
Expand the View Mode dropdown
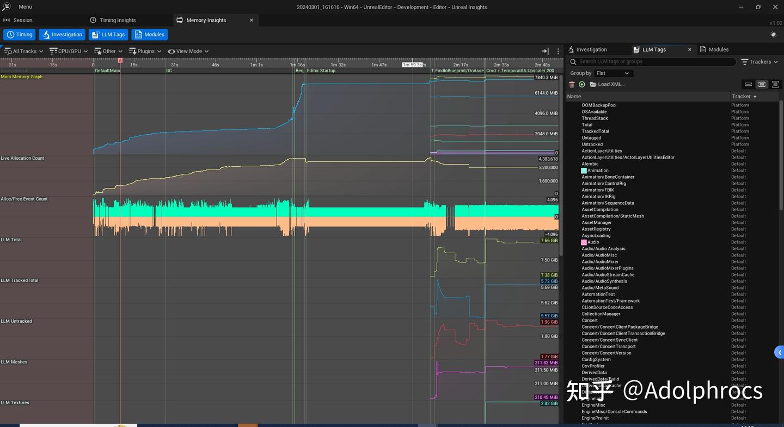click(x=187, y=51)
